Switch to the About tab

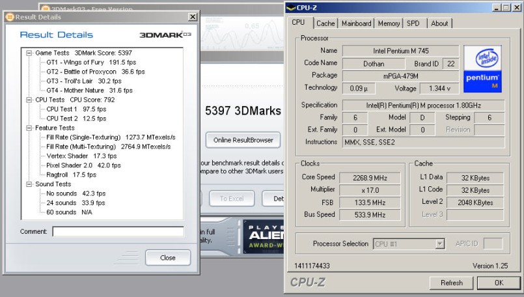click(x=439, y=23)
